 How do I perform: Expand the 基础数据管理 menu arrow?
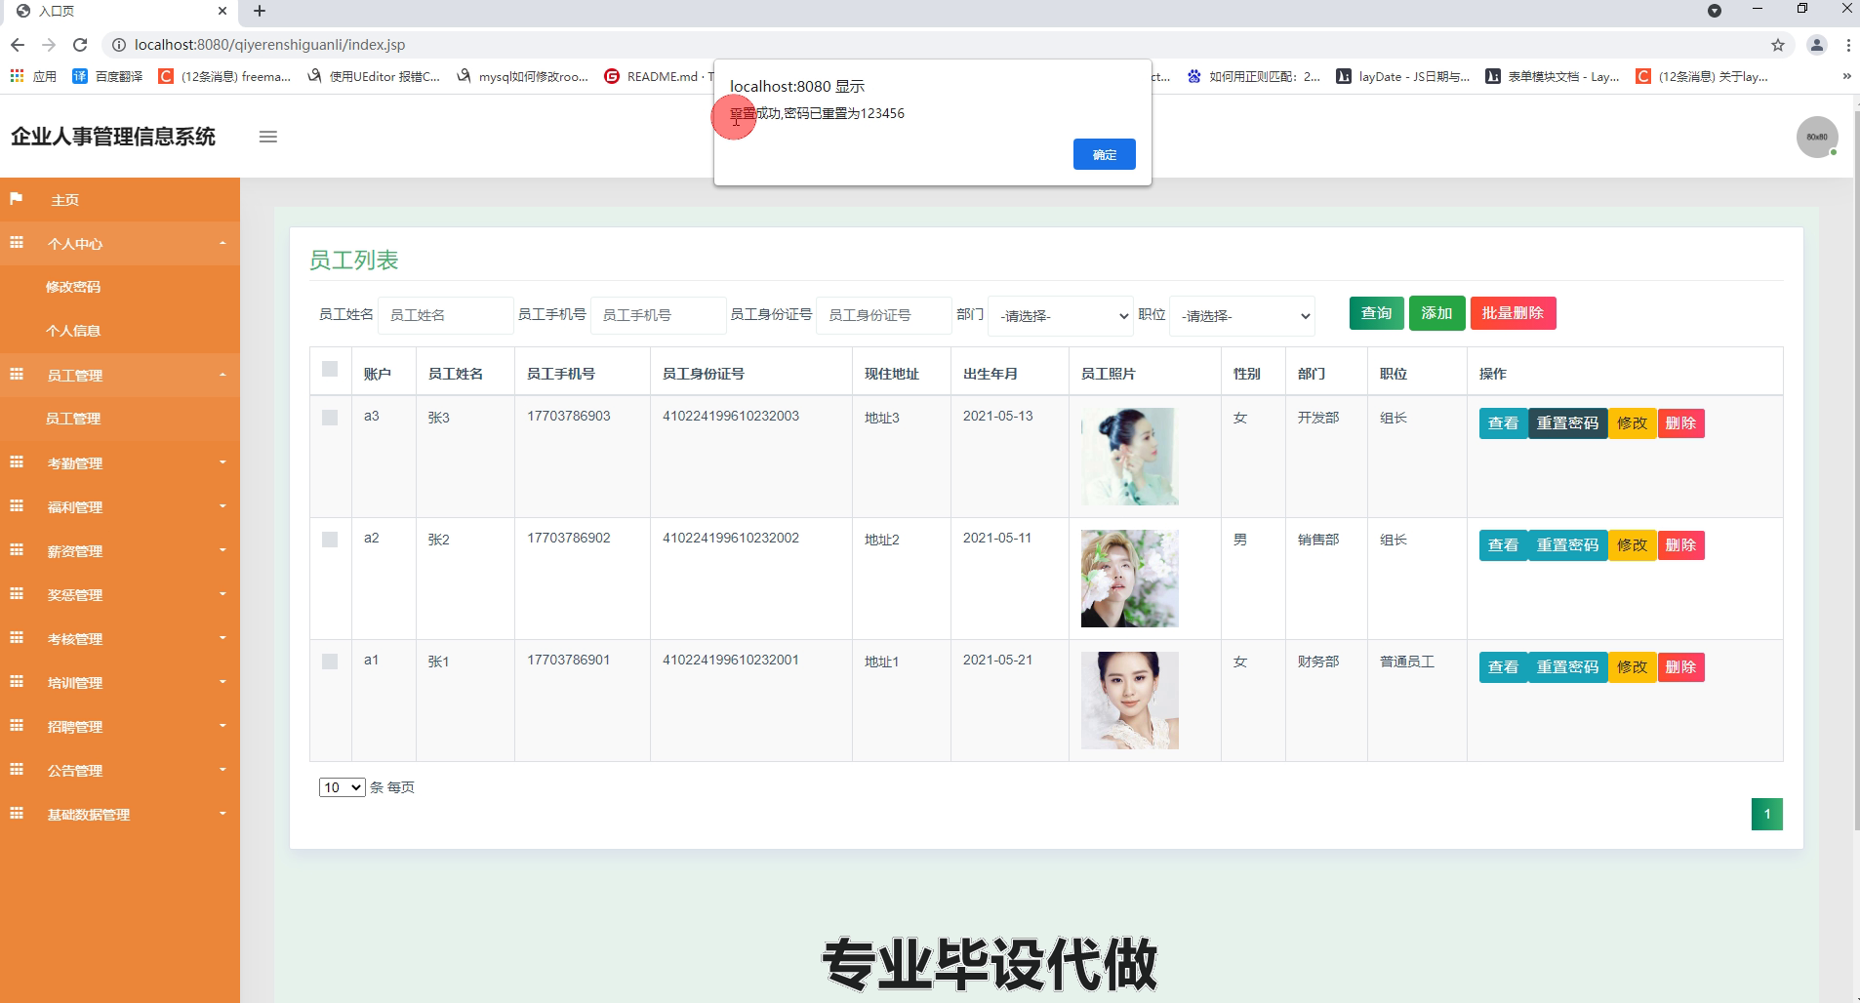point(222,814)
